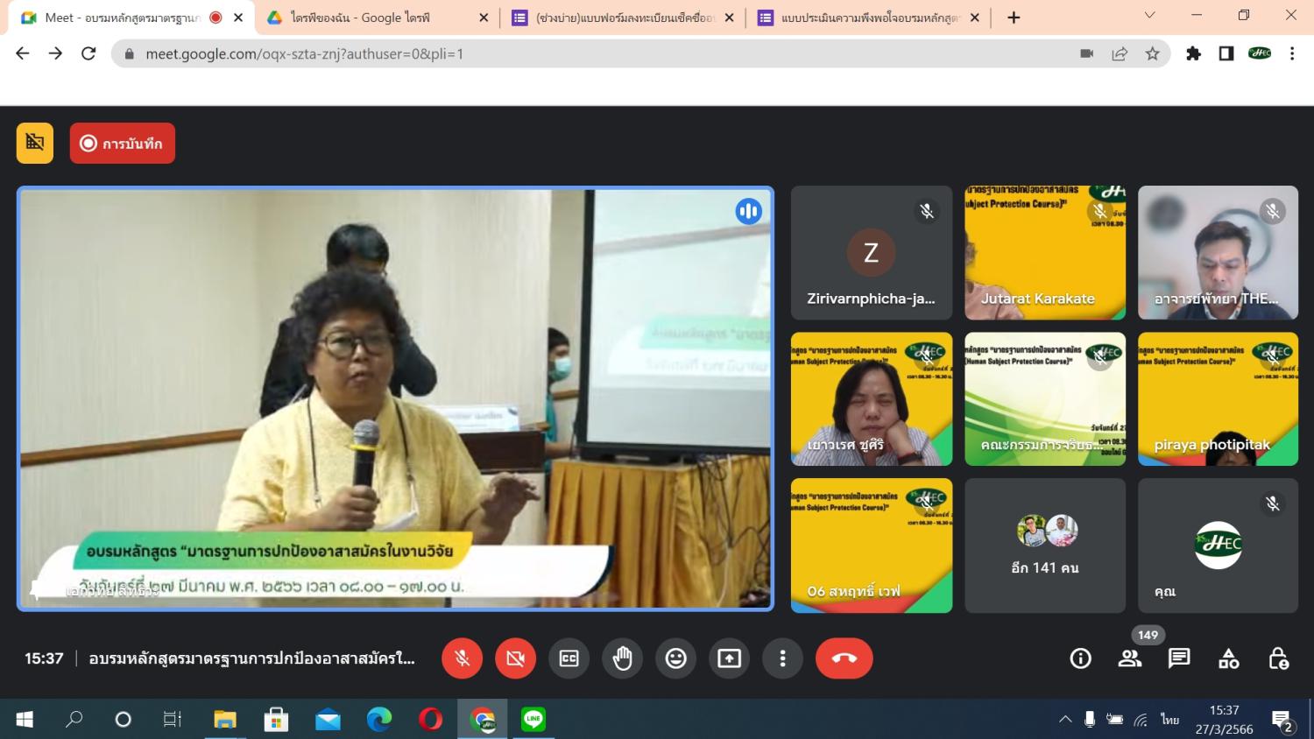Viewport: 1314px width, 739px height.
Task: Click the present screen icon
Action: point(729,658)
